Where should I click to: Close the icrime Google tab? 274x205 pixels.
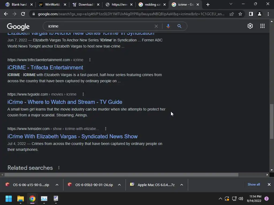pyautogui.click(x=198, y=5)
